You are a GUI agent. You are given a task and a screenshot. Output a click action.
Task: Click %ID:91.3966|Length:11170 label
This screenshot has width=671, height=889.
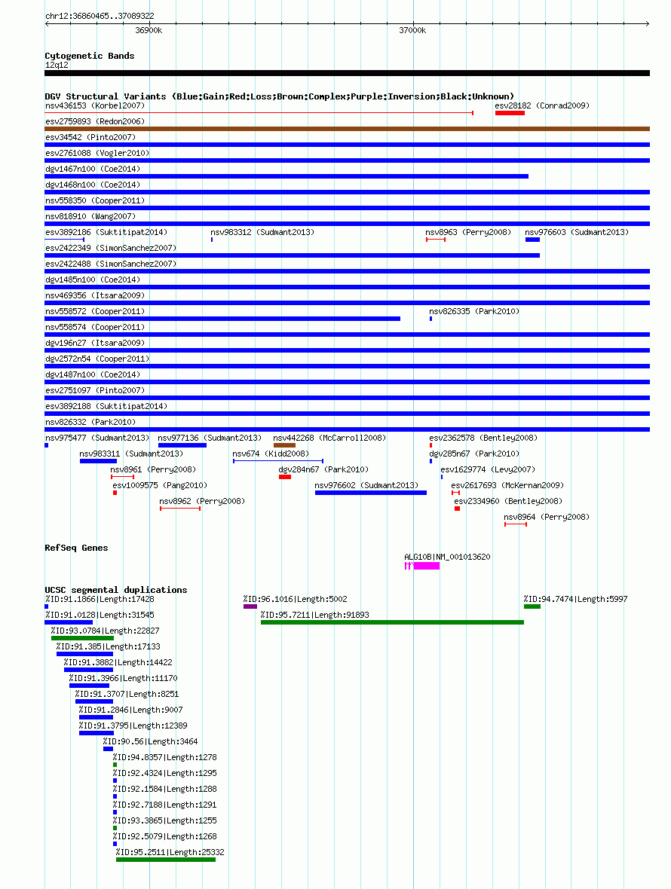pos(123,679)
